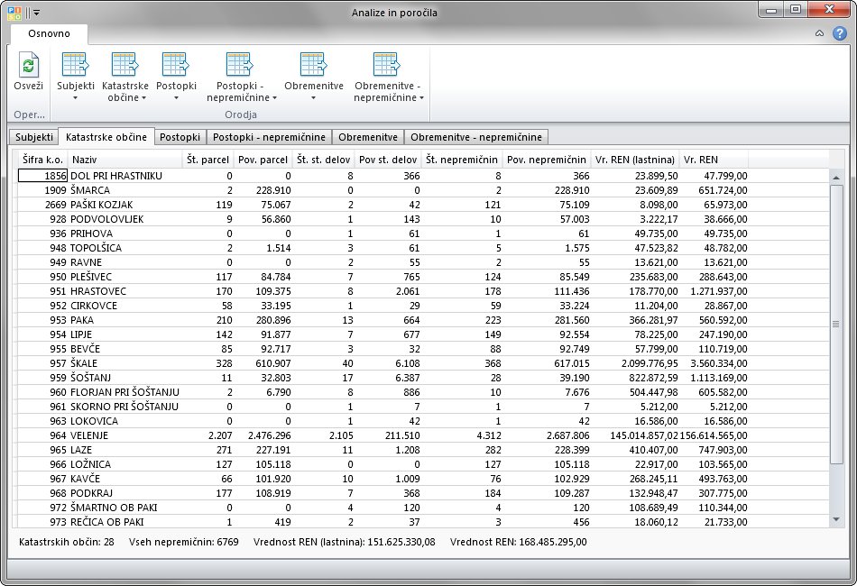Sort by the Št. nepremičnin column header
The image size is (857, 586).
462,160
